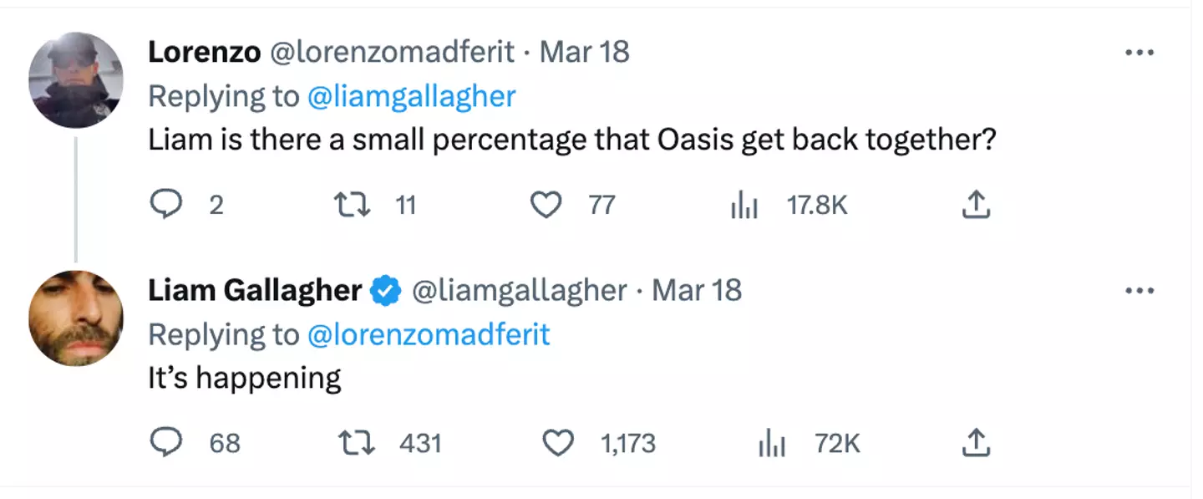Like Lorenzo's tweet

(x=546, y=204)
